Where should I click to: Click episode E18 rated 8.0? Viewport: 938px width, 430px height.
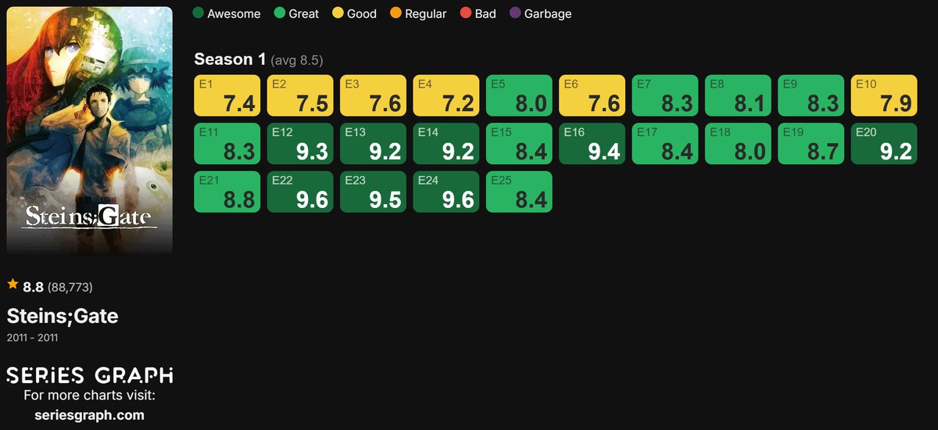739,144
